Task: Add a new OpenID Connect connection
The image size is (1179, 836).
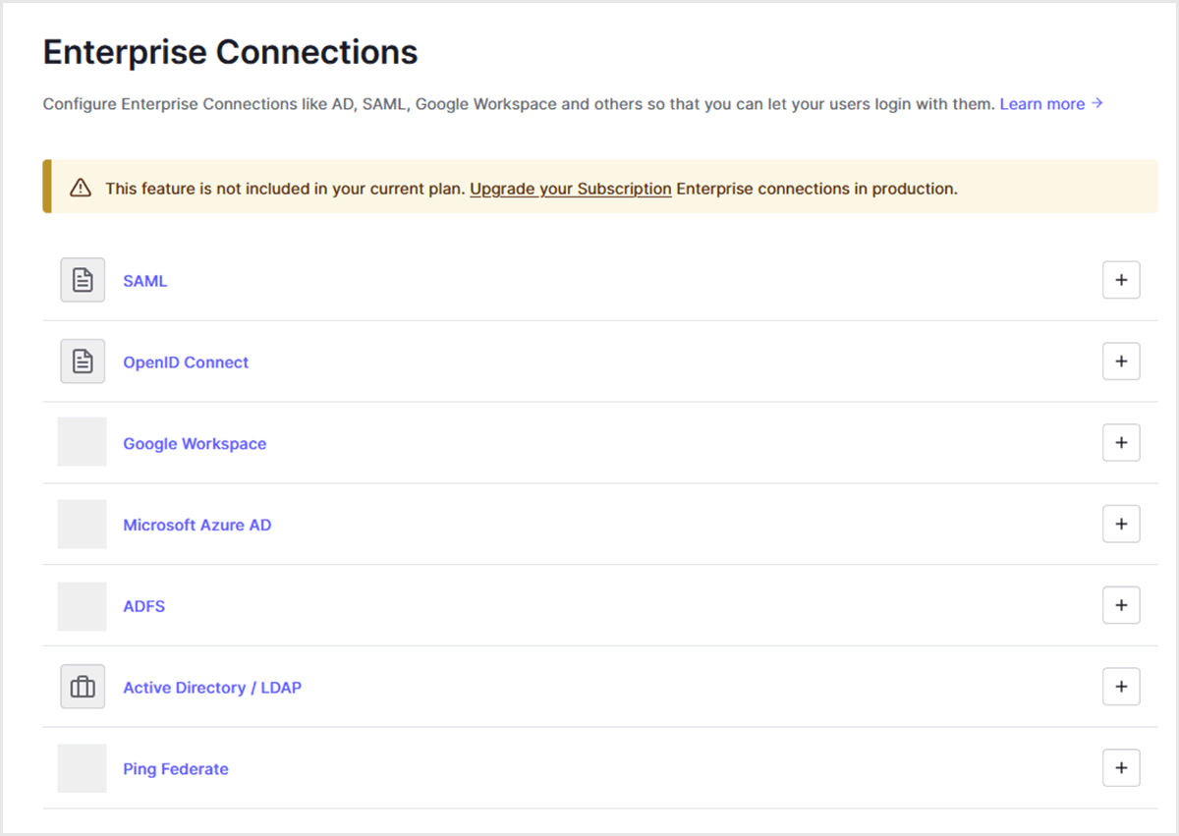Action: click(1121, 362)
